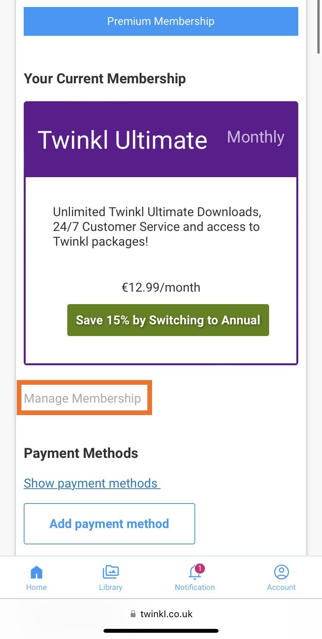322x639 pixels.
Task: Tap the Home house icon
Action: pos(37,572)
